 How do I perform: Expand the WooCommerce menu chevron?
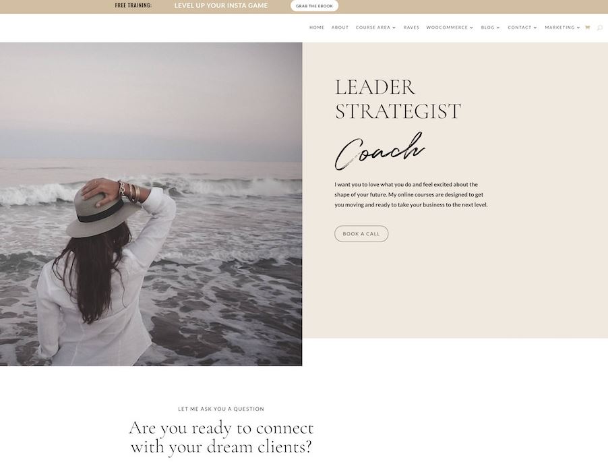tap(472, 28)
